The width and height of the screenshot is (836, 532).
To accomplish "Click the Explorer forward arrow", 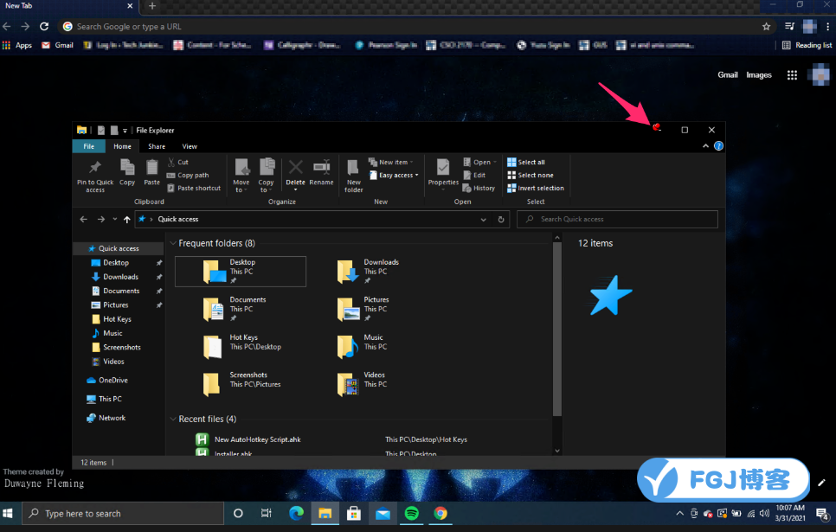I will point(100,219).
